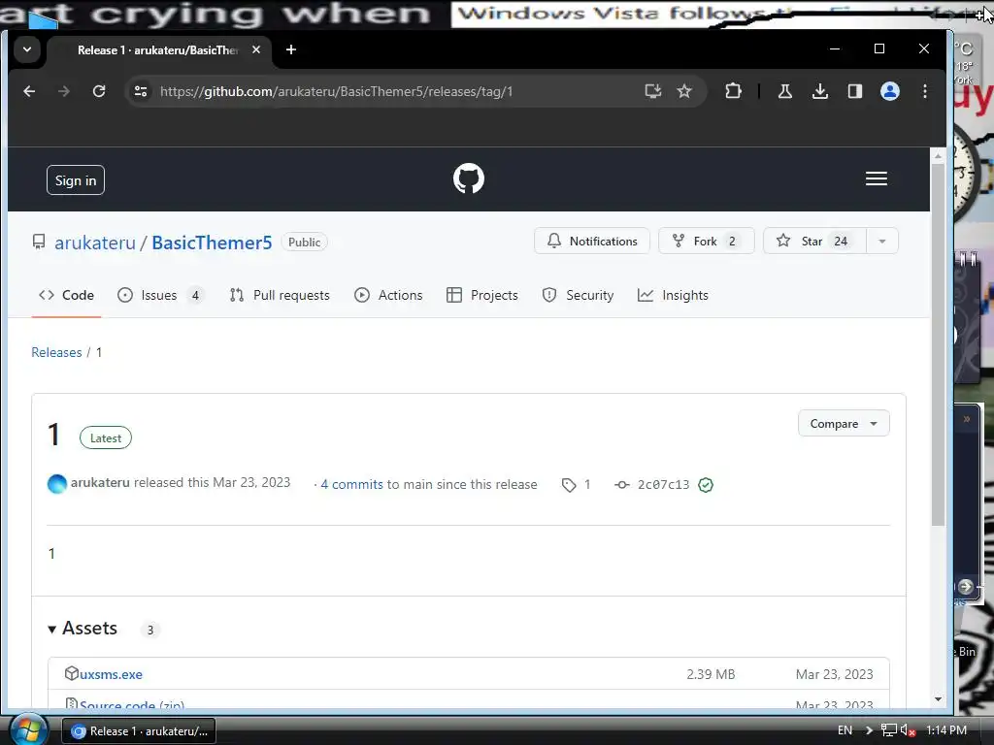The image size is (994, 745).
Task: Switch to the Issues tab
Action: click(160, 295)
